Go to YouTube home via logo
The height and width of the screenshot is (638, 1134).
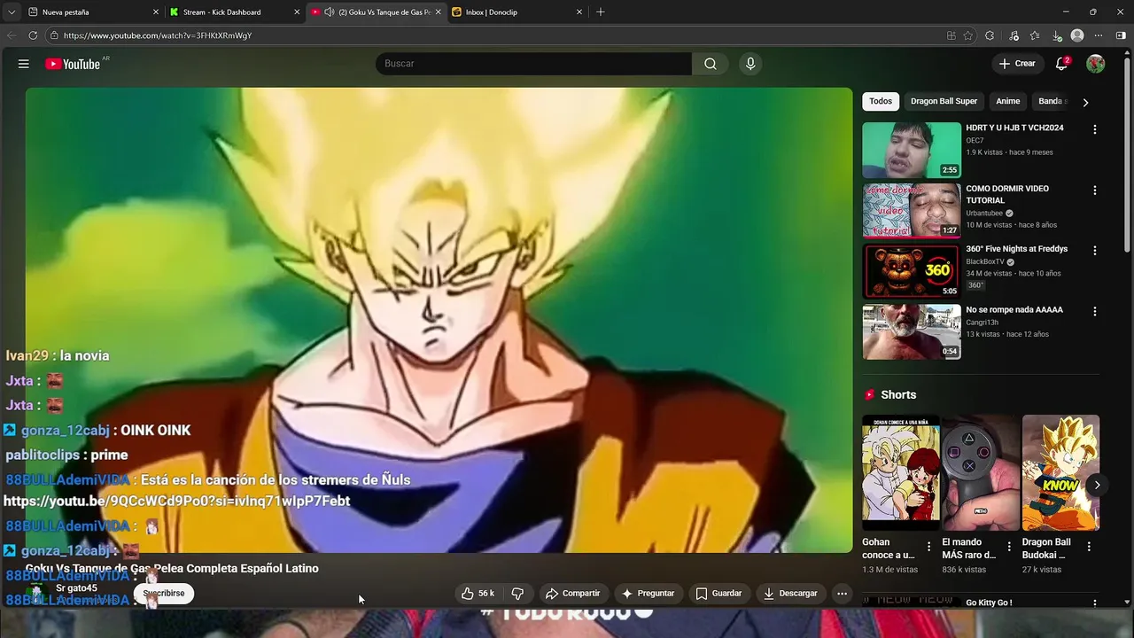click(x=73, y=64)
